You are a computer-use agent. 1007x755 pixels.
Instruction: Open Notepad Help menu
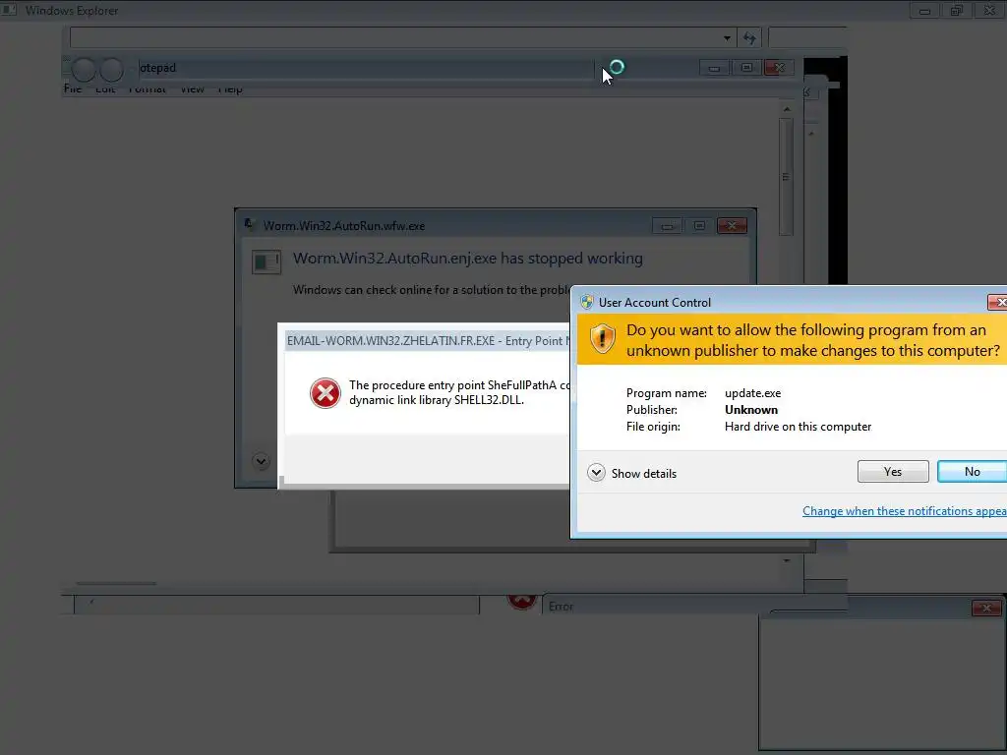click(x=230, y=88)
